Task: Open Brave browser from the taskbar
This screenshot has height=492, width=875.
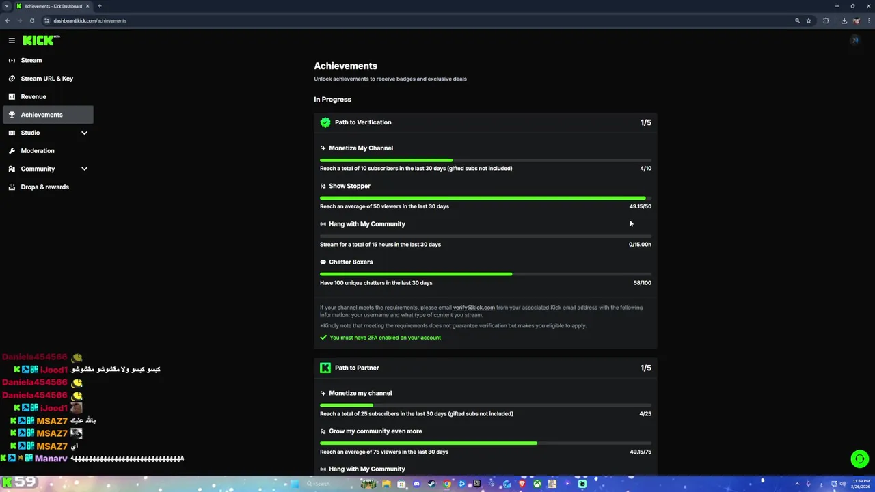Action: click(522, 484)
